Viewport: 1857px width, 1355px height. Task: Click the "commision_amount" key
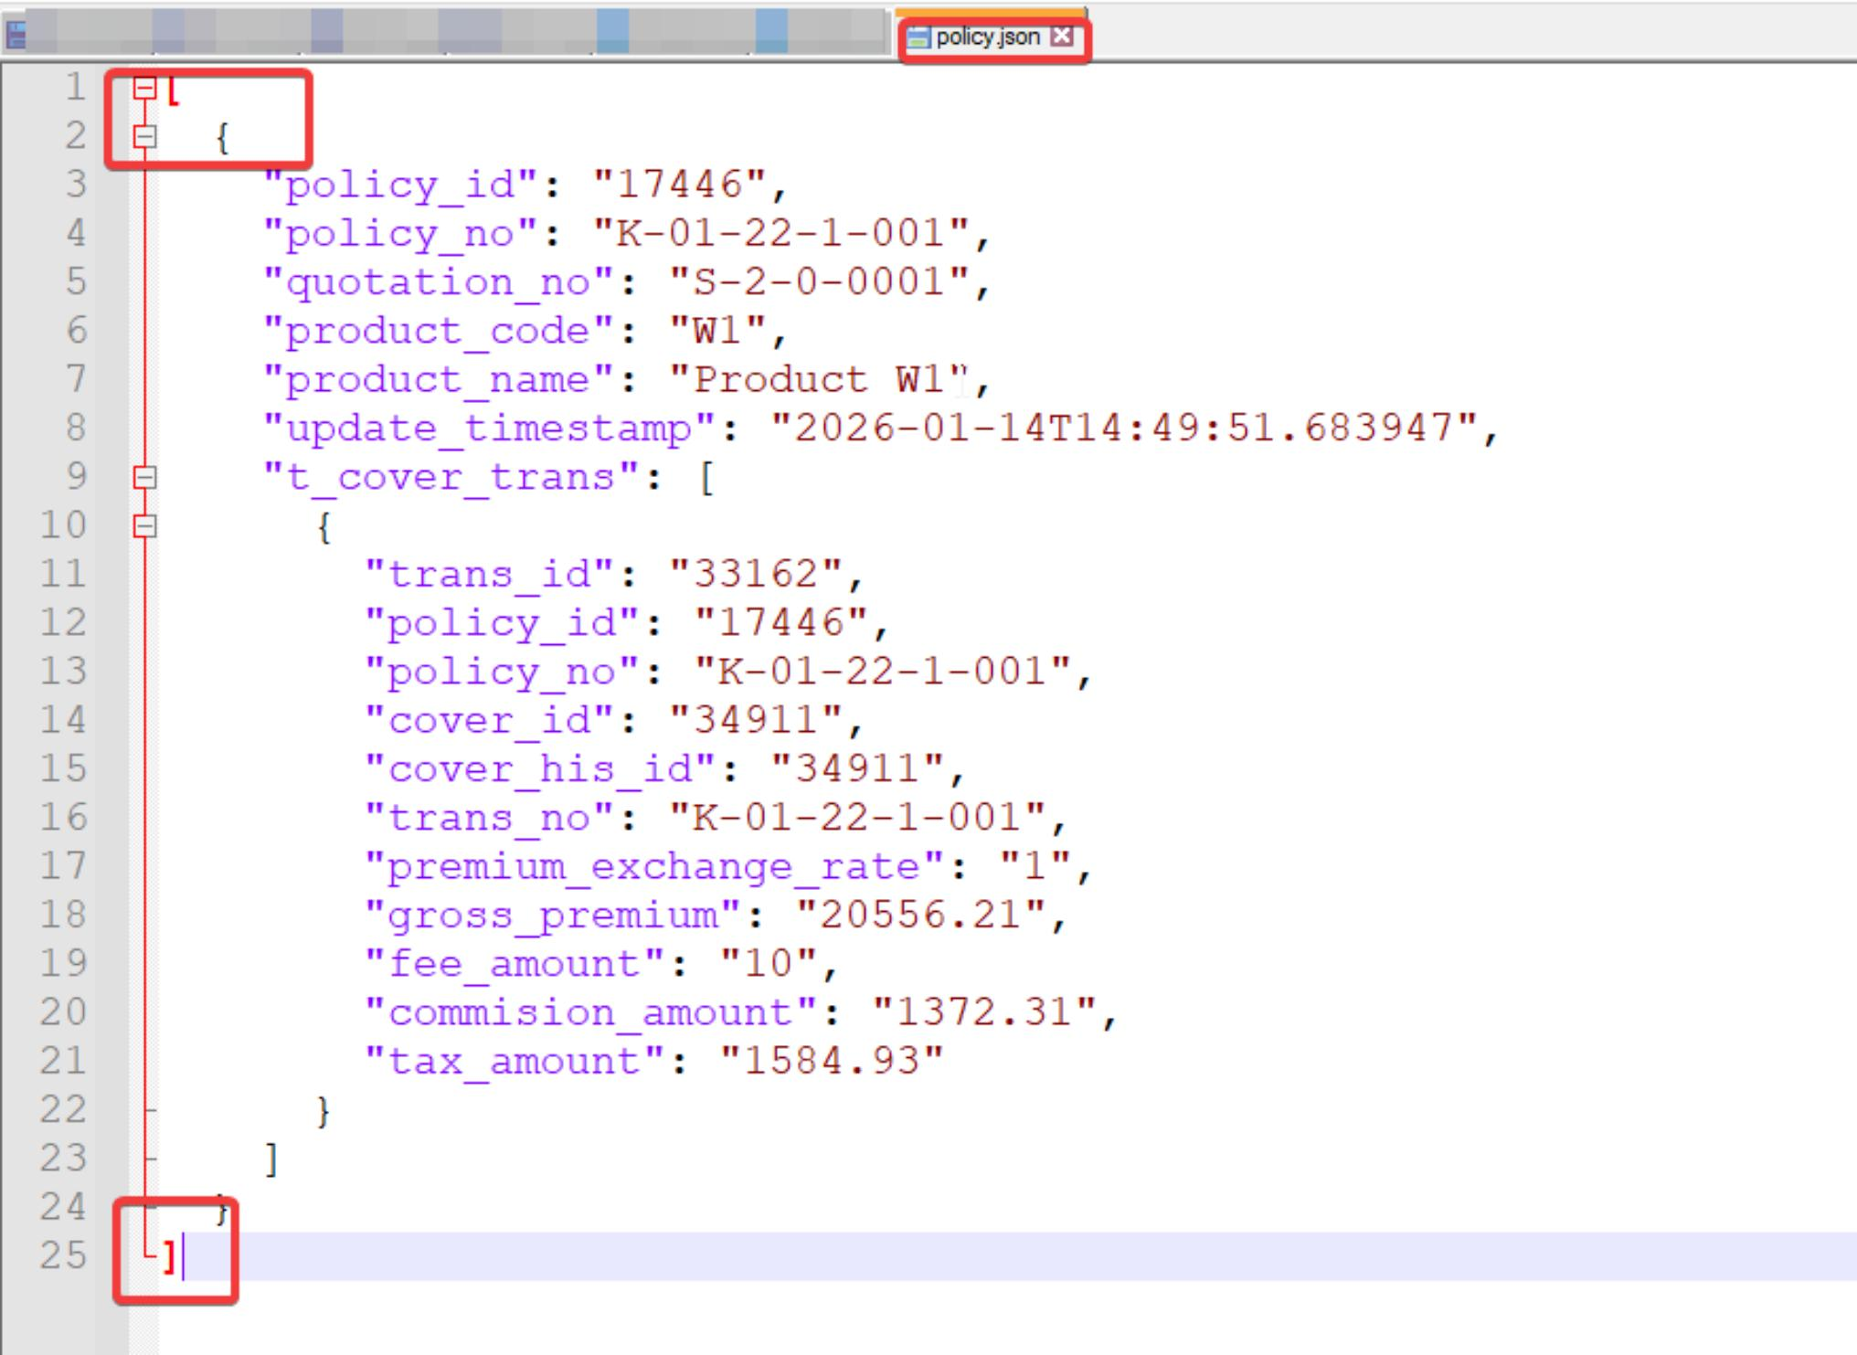pyautogui.click(x=589, y=1012)
